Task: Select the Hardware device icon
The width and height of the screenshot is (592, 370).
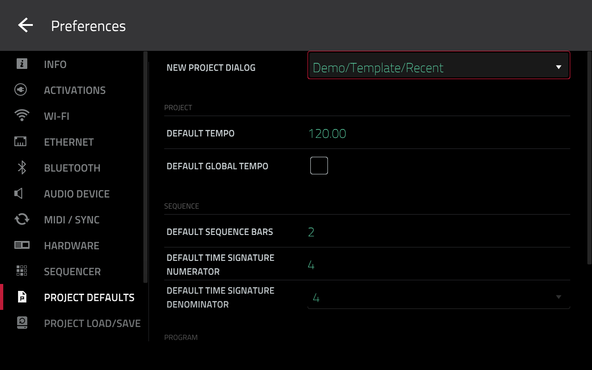Action: click(x=22, y=245)
